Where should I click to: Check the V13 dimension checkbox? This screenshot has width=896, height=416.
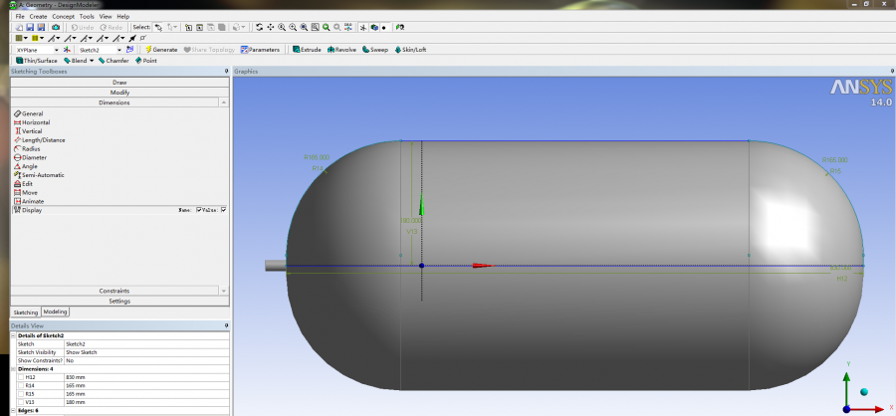pos(21,401)
